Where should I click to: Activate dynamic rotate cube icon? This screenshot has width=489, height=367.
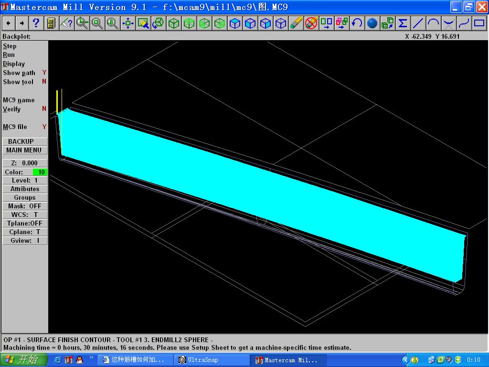[x=159, y=23]
